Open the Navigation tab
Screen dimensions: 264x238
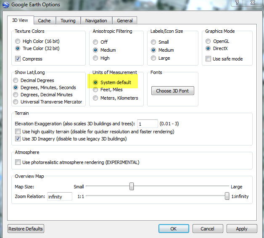(96, 21)
